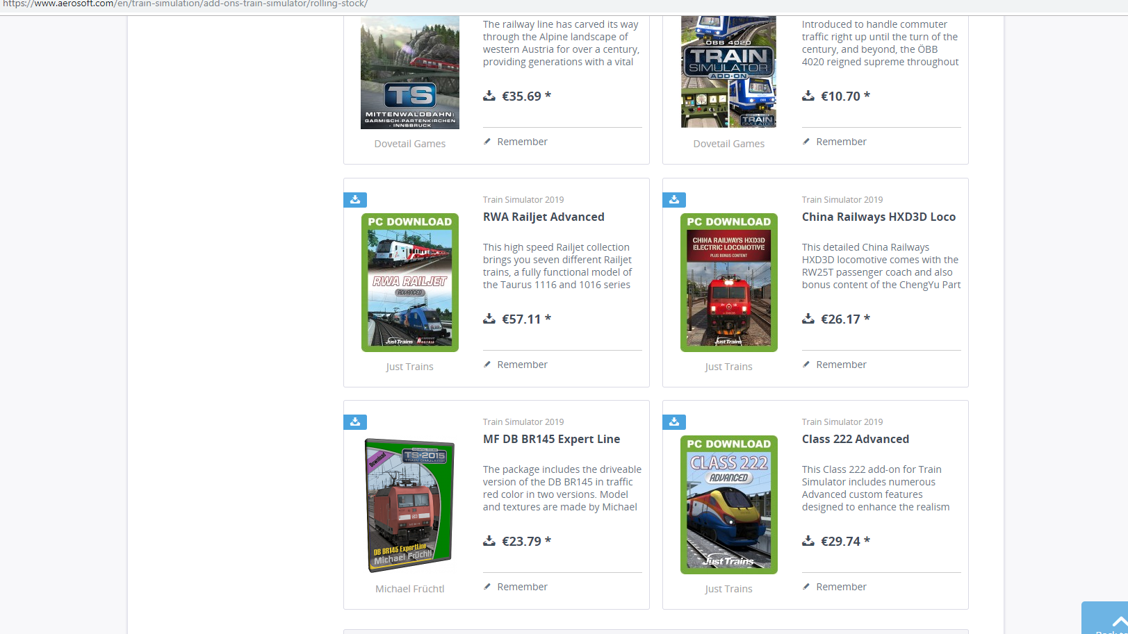Click pencil icon for RWA Railjet Remember
Viewport: 1128px width, 634px height.
[x=487, y=365]
